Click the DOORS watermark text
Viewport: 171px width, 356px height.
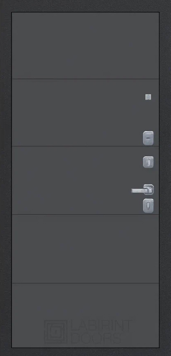point(96,338)
